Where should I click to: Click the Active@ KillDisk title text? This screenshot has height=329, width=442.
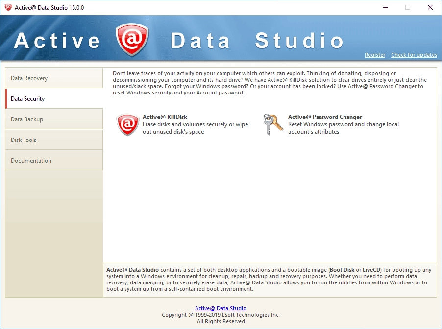[165, 117]
